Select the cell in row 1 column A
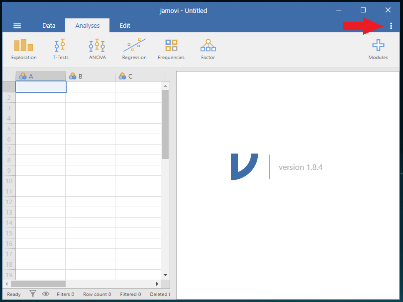403x302 pixels. click(x=41, y=87)
